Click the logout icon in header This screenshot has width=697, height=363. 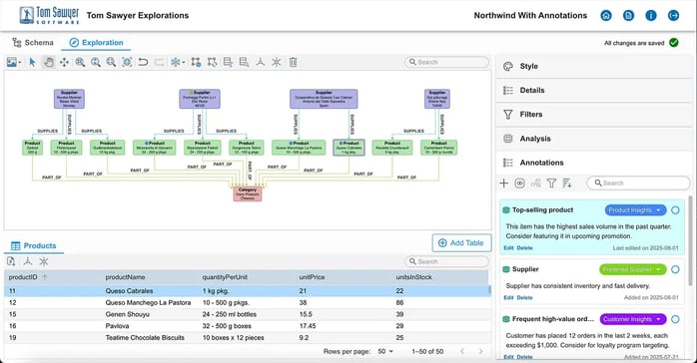coord(673,16)
